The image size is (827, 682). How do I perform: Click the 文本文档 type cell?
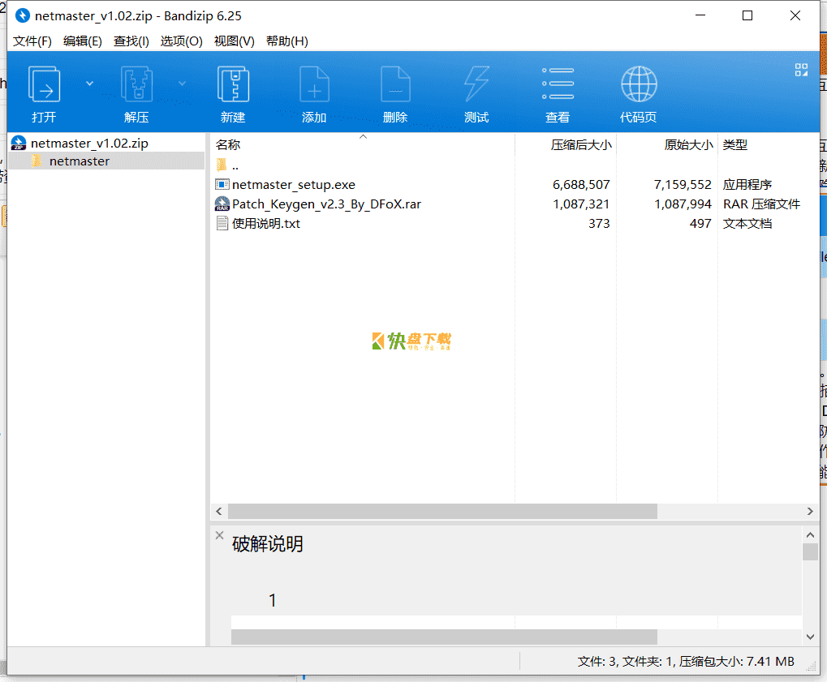[747, 224]
